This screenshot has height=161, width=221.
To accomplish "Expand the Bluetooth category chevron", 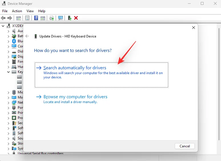I will click(8, 41).
